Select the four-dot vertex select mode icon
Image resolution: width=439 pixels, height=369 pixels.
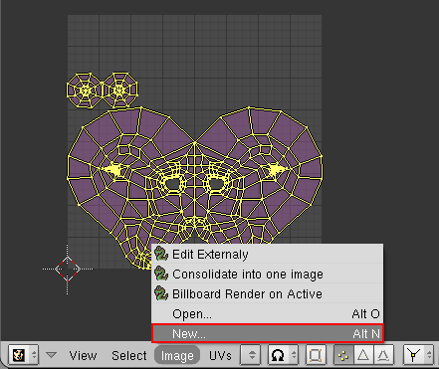coord(343,355)
